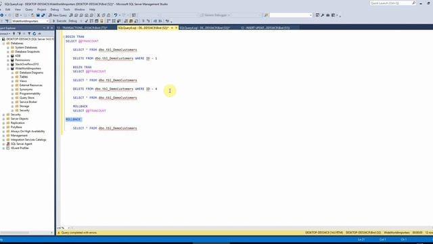The width and height of the screenshot is (433, 244).
Task: Select Always On High Availability node
Action: click(x=28, y=131)
